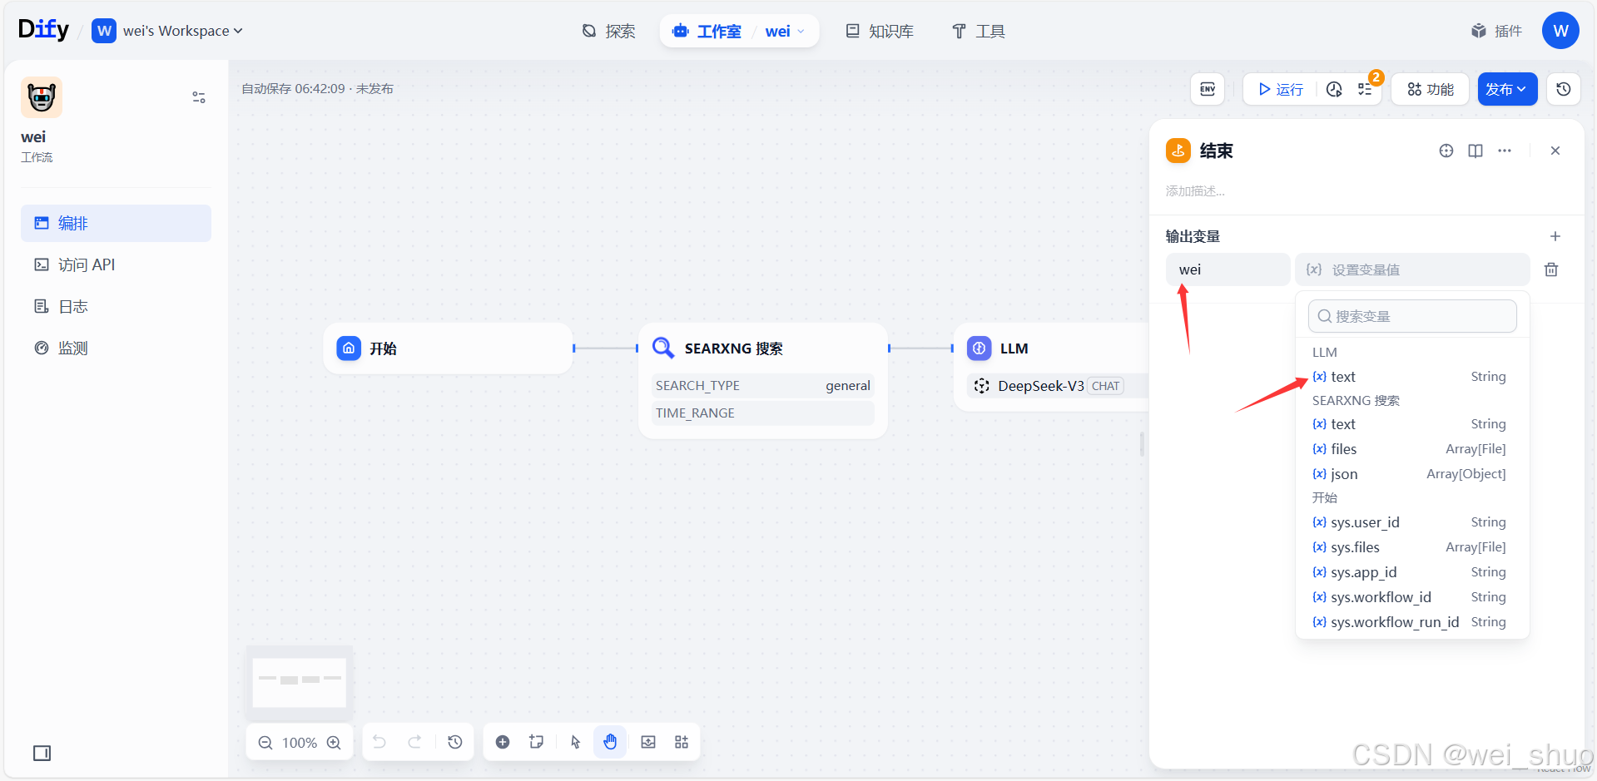
Task: Switch to pointer mode
Action: pos(576,742)
